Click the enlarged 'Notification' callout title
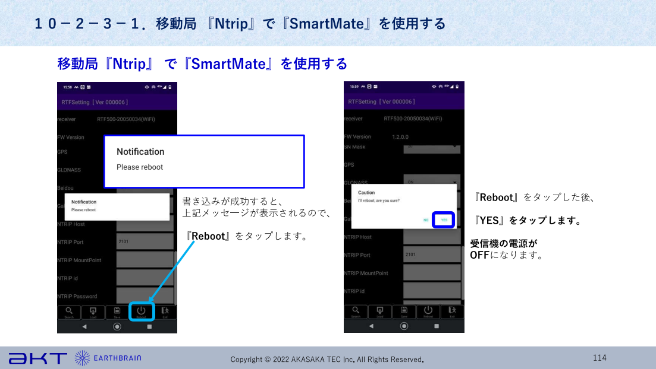Image resolution: width=656 pixels, height=369 pixels. click(x=140, y=151)
